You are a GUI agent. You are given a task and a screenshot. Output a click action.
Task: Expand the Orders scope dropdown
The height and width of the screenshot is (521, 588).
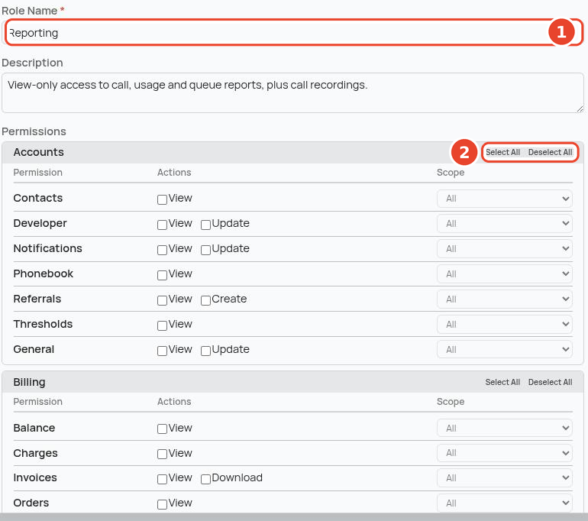(x=504, y=503)
